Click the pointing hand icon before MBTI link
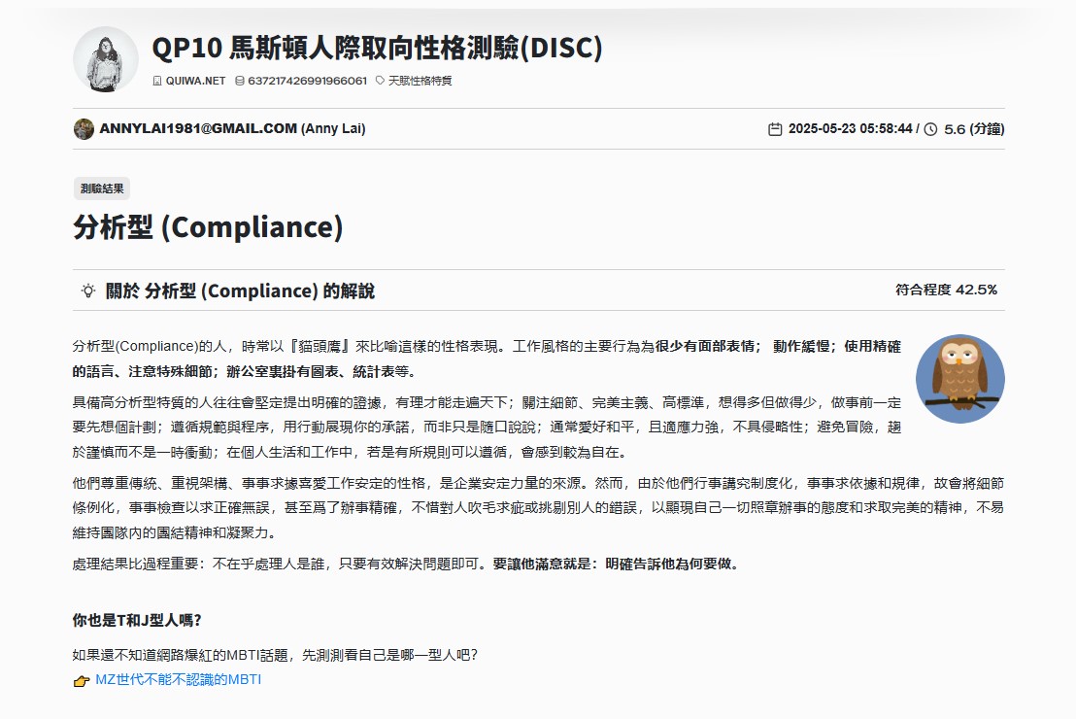 pos(82,680)
